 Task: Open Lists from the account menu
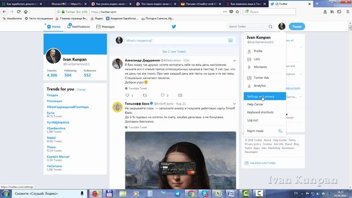(265, 59)
